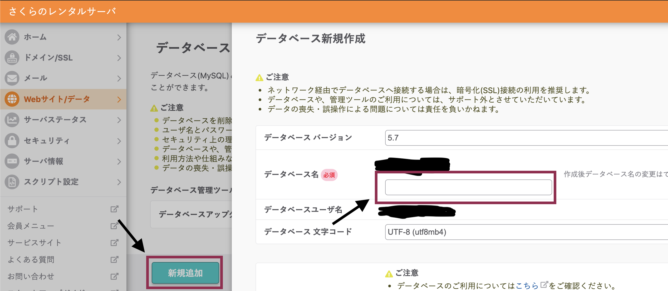This screenshot has width=668, height=291.
Task: Click the データベース バージョン label
Action: 308,137
